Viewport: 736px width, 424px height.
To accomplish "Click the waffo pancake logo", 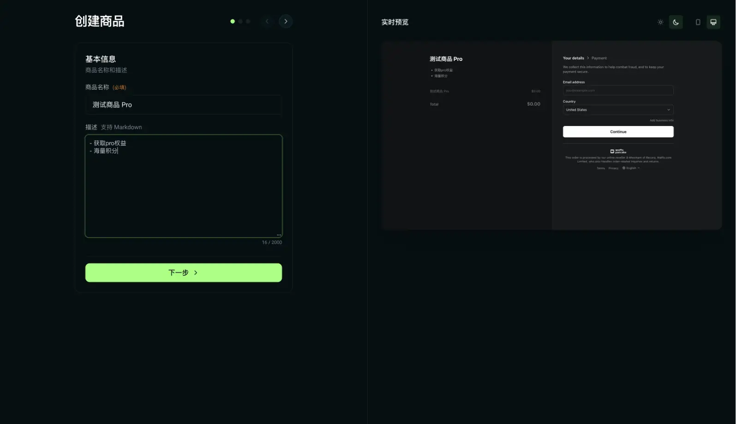I will [x=618, y=151].
